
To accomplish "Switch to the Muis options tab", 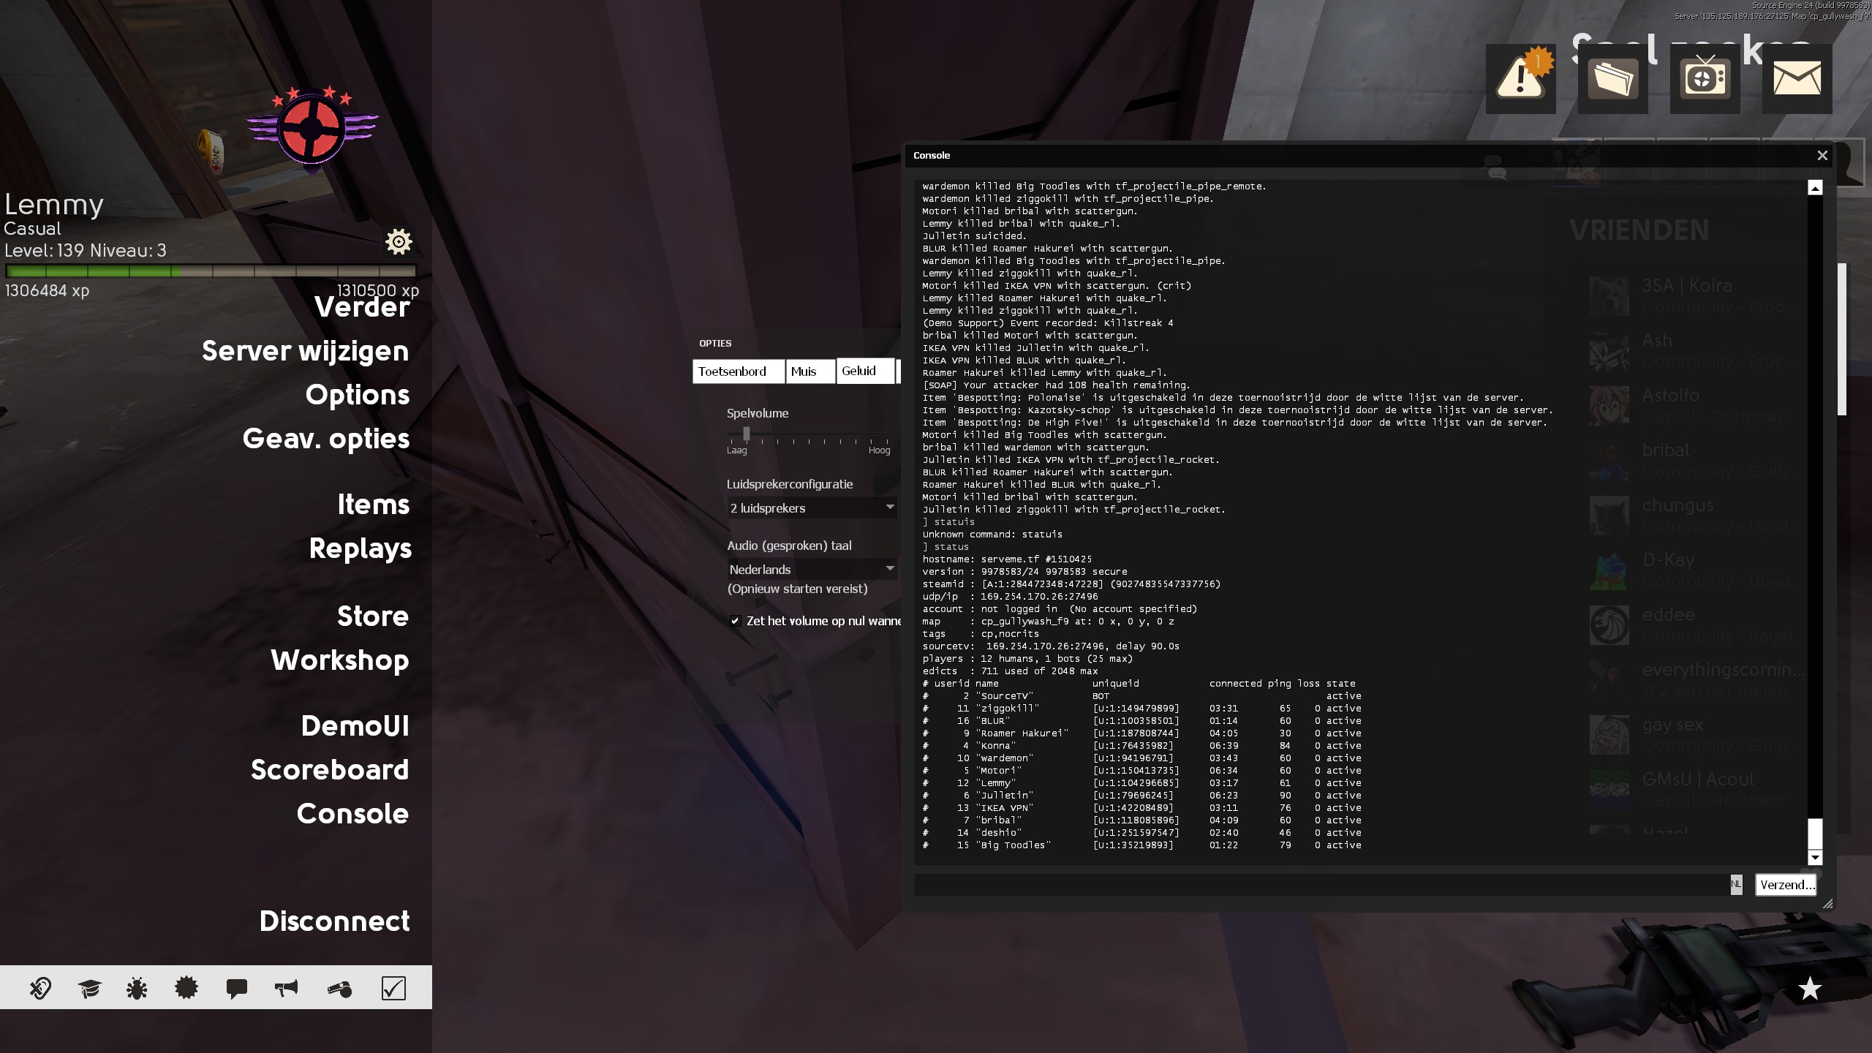I will pyautogui.click(x=809, y=371).
